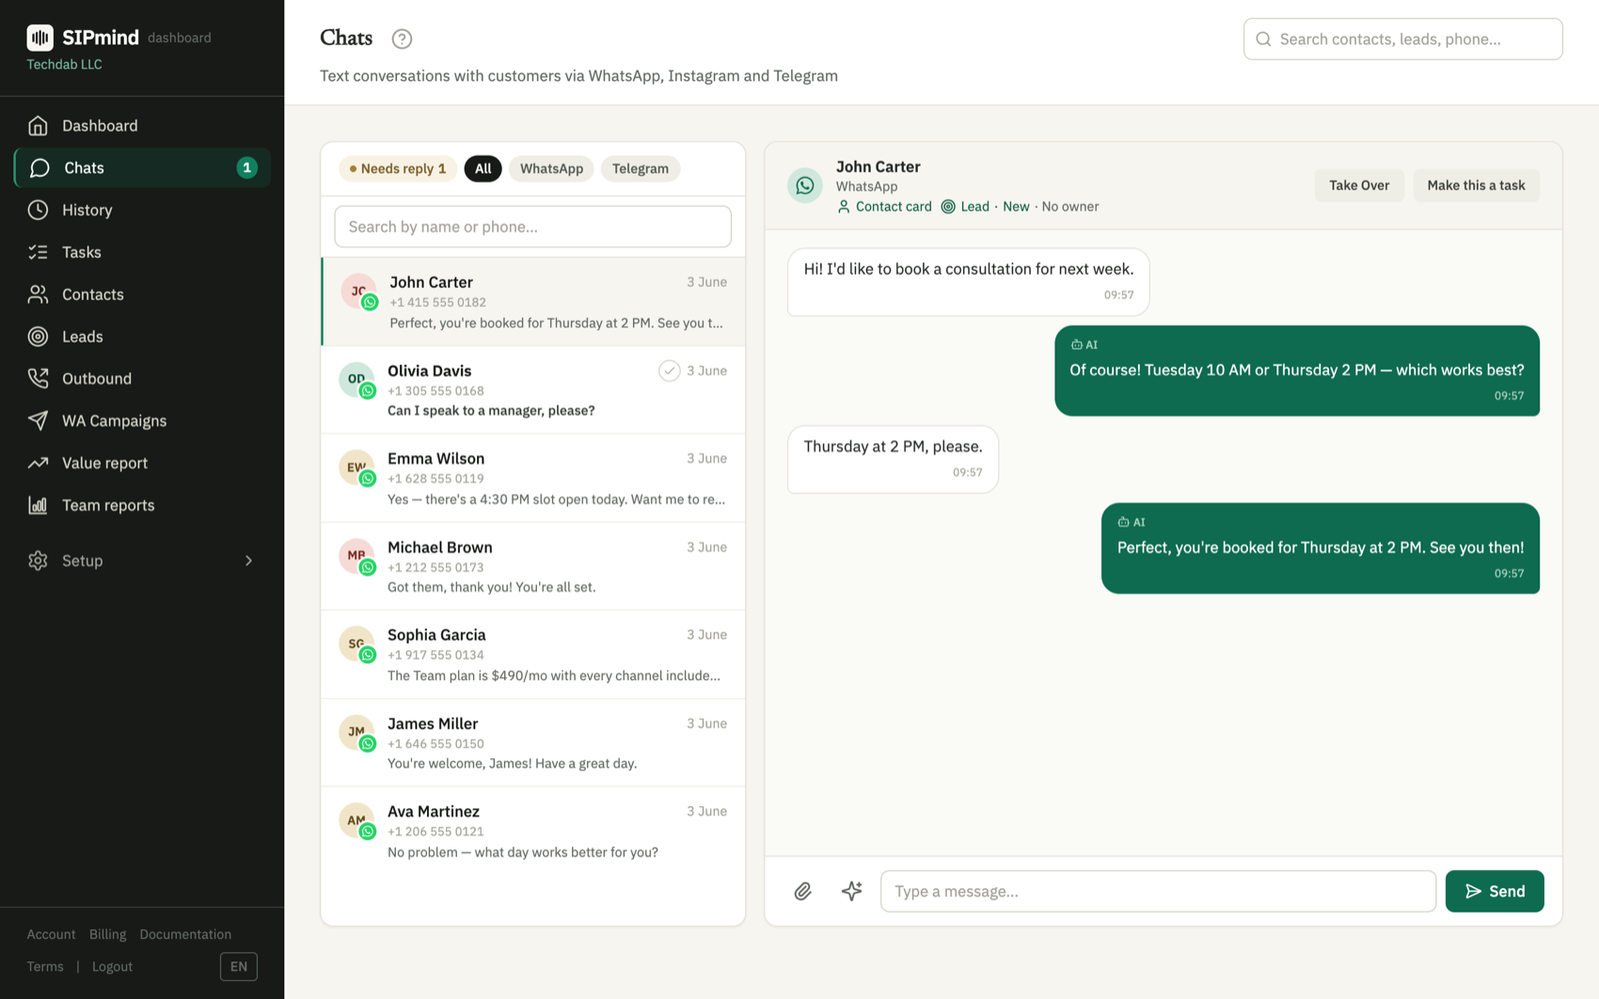The width and height of the screenshot is (1599, 999).
Task: Click the WhatsApp icon in conversation header
Action: pos(805,185)
